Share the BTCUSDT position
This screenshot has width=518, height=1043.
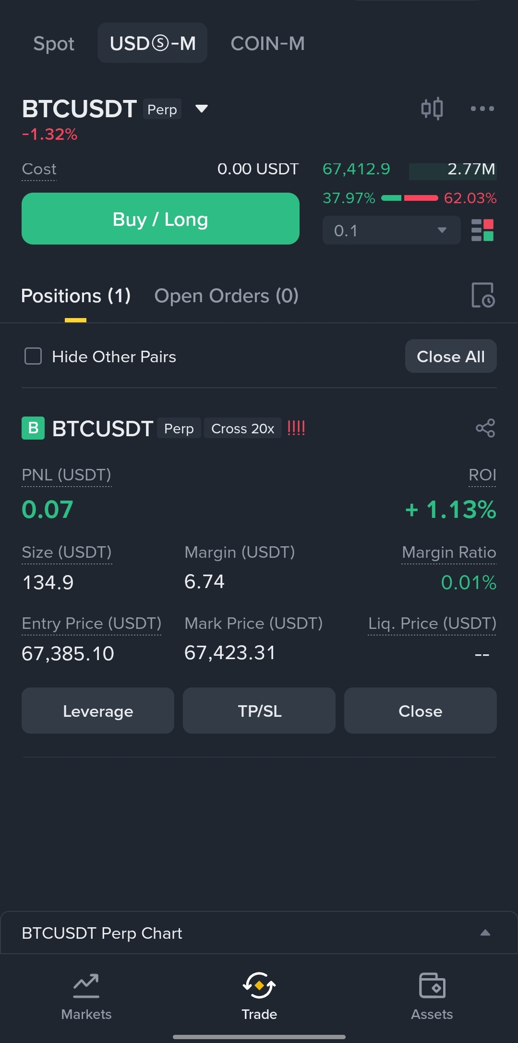tap(485, 428)
